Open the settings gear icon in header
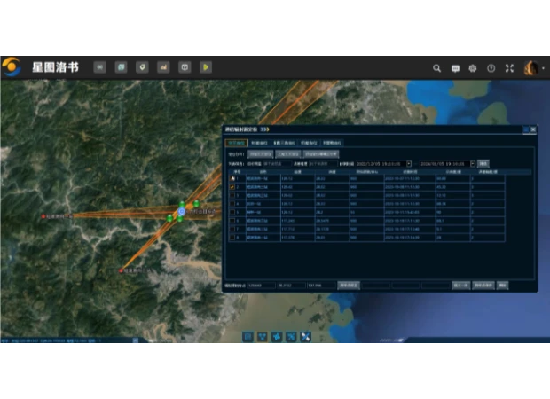Image resolution: width=550 pixels, height=399 pixels. [473, 67]
